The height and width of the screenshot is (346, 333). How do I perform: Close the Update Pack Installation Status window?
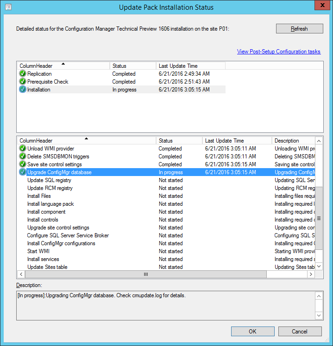322,5
